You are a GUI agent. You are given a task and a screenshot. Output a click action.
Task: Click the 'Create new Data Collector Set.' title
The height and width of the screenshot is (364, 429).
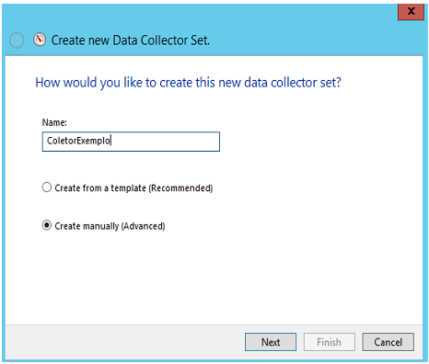point(131,40)
